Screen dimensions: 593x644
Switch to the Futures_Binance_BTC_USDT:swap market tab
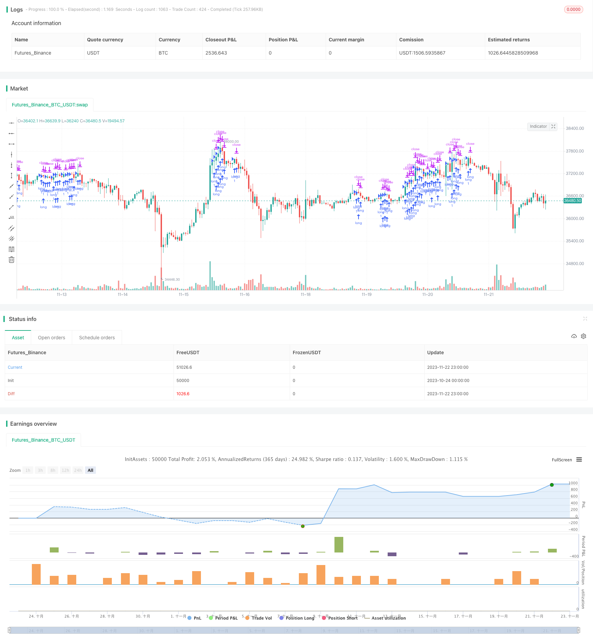[x=50, y=105]
